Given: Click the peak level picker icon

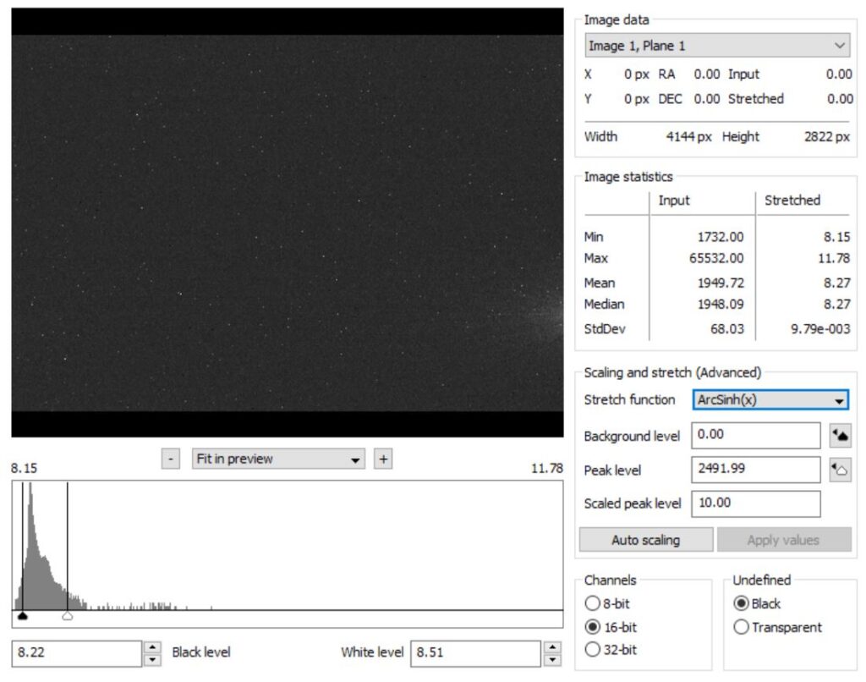Looking at the screenshot, I should coord(840,470).
